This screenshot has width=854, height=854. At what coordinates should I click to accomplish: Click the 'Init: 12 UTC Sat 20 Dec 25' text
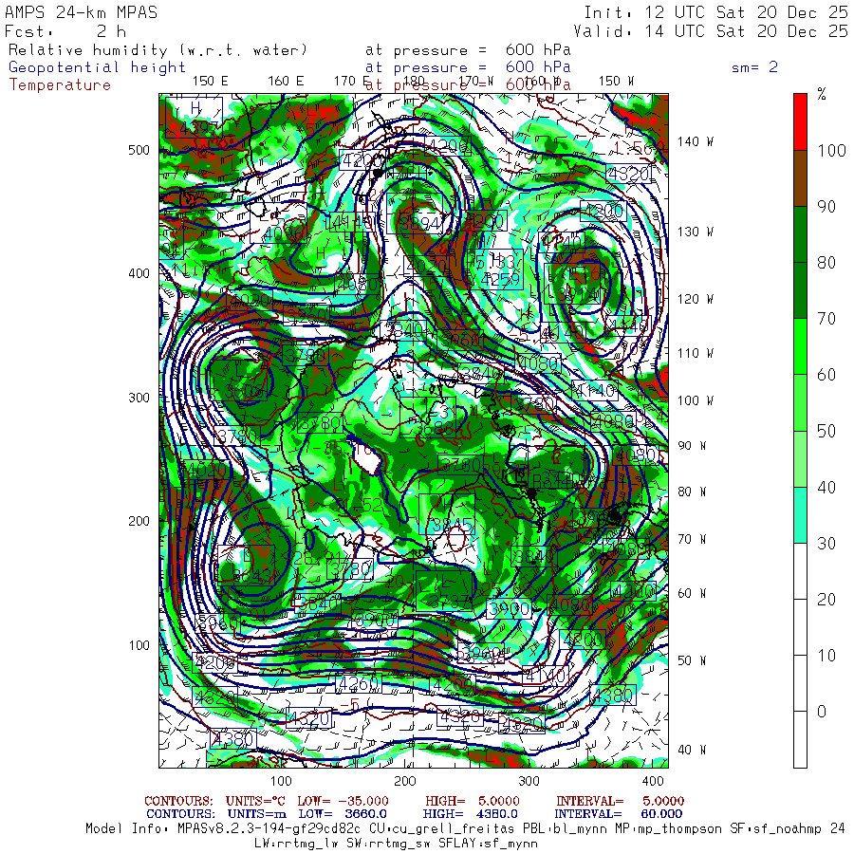(715, 12)
